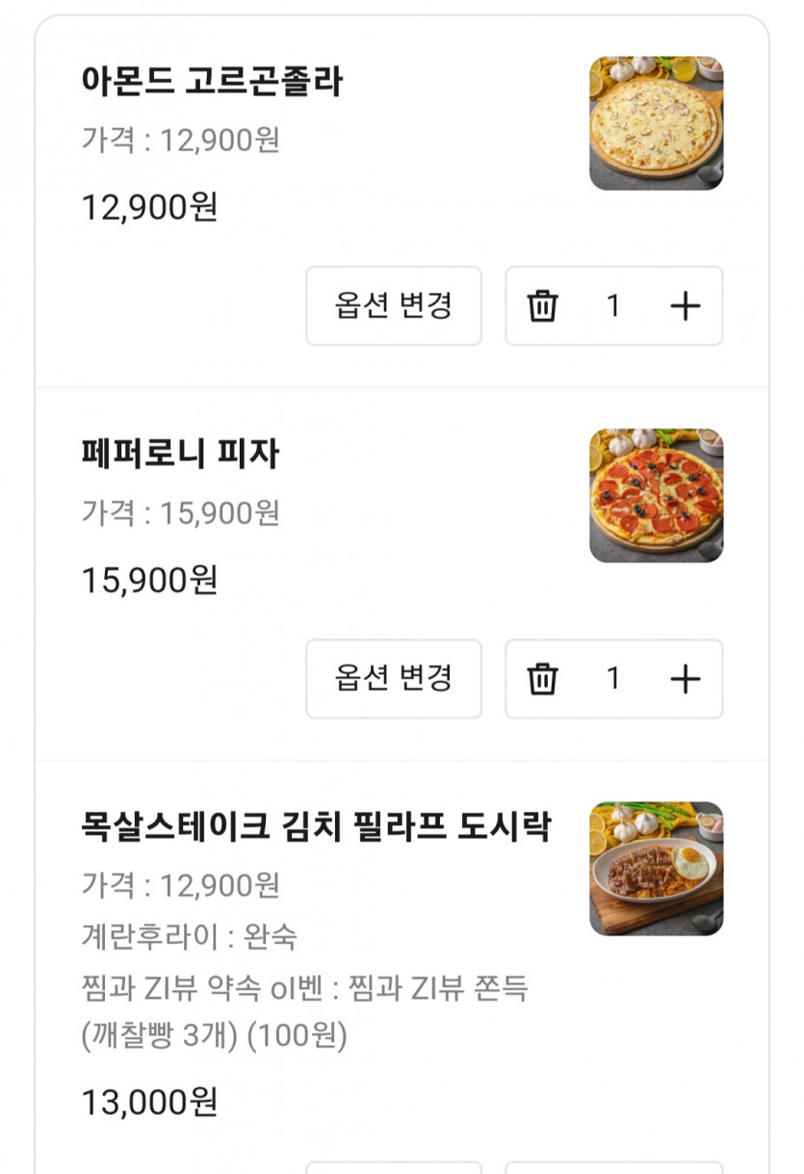Remove 페퍼로니 피자 using the trash icon
Viewport: 804px width, 1174px height.
coord(542,679)
